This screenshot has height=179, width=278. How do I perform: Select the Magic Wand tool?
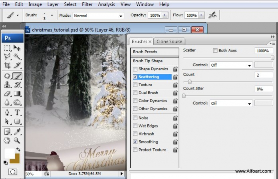click(x=17, y=57)
